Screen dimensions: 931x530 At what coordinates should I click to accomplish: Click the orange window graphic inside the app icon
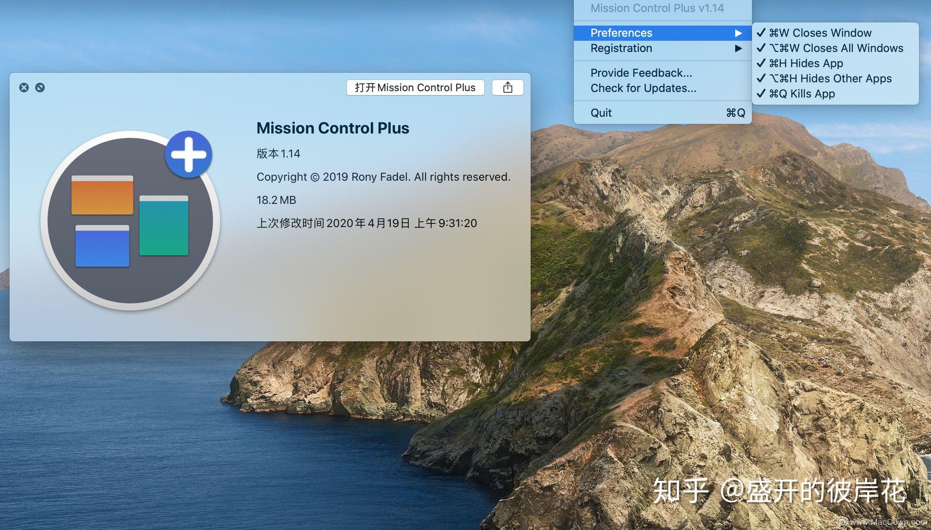[102, 196]
